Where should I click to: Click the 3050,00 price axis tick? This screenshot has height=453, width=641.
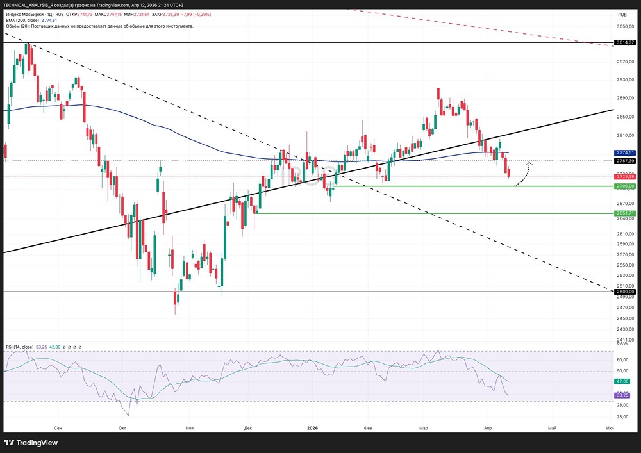click(x=626, y=26)
